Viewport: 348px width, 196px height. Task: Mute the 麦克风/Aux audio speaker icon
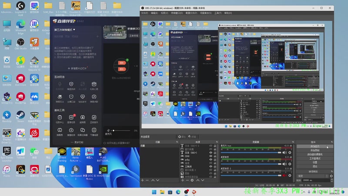[284, 152]
